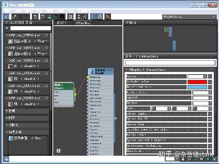Toggle the Affect alpha checkbox

click(210, 114)
